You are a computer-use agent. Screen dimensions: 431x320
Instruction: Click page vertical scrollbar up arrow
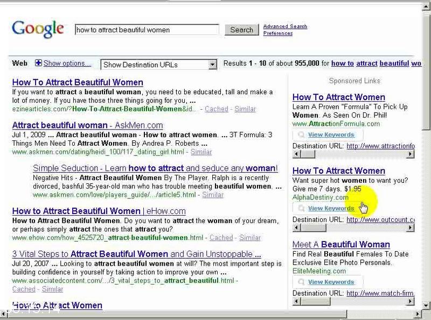426,6
